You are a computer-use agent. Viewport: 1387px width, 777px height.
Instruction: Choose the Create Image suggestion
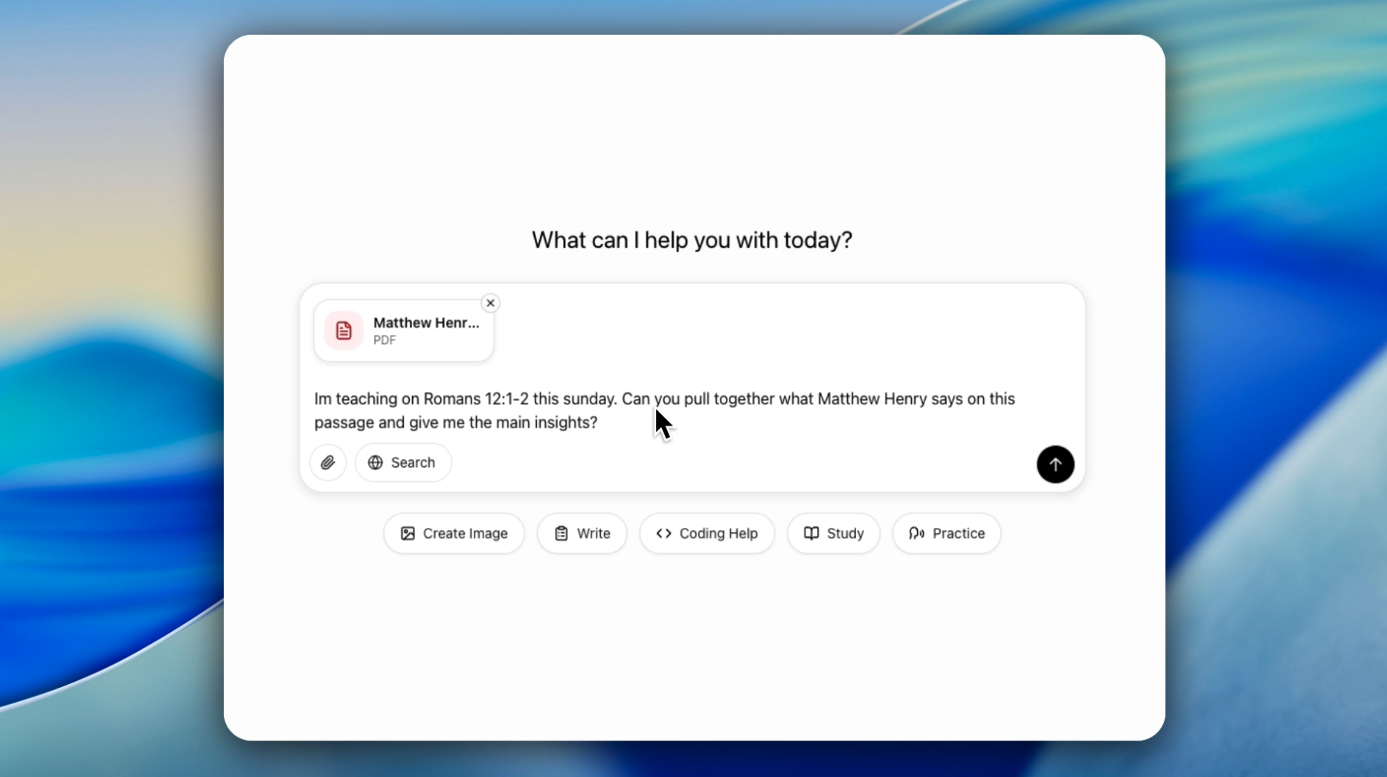[454, 533]
